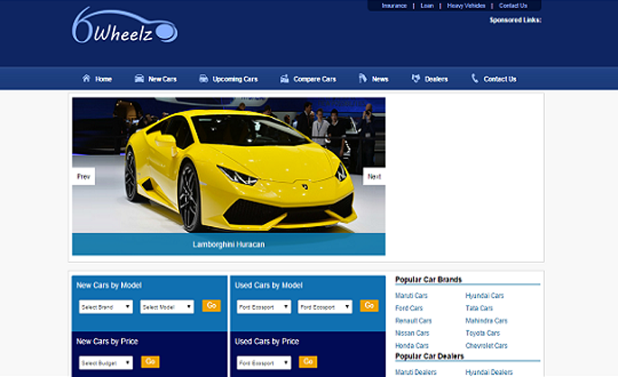Open the Chevrolet Cars link
618x377 pixels.
coord(486,346)
